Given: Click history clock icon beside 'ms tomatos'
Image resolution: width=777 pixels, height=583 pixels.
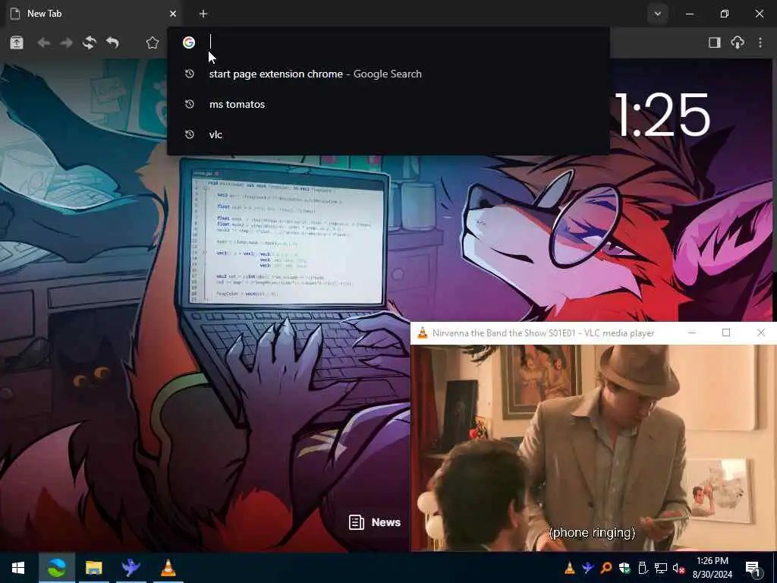Looking at the screenshot, I should click(189, 104).
